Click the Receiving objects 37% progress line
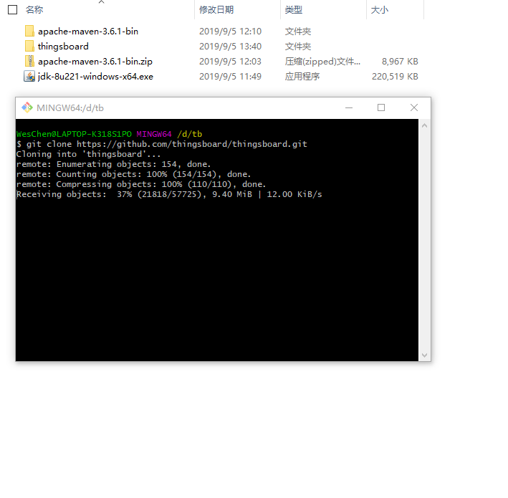 169,194
